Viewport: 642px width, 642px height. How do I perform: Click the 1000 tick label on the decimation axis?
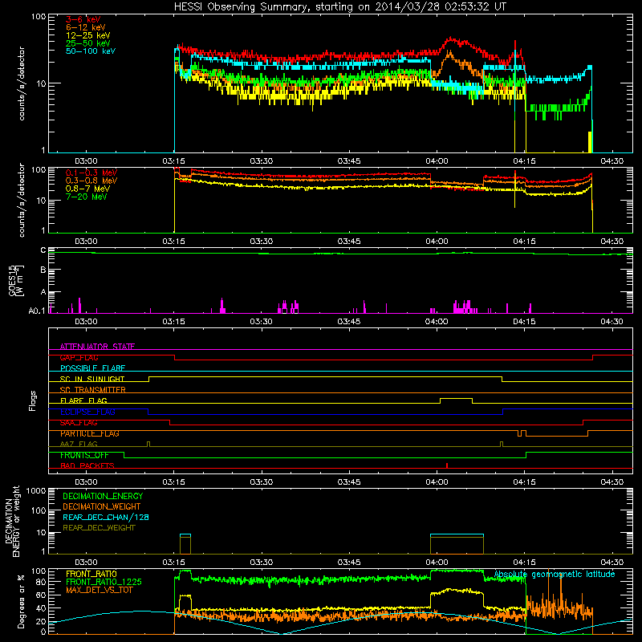click(36, 491)
